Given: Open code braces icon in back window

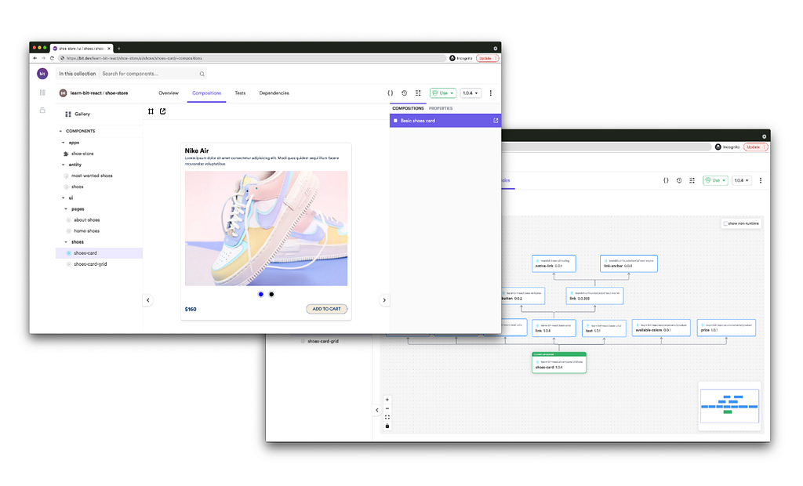Looking at the screenshot, I should [x=666, y=180].
